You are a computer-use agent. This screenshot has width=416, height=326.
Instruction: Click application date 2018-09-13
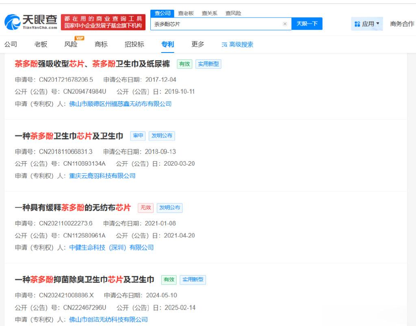click(160, 152)
